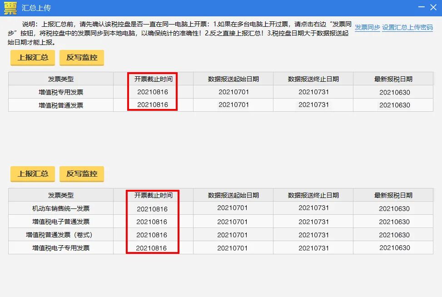This screenshot has height=297, width=442.
Task: Click the 最新报税日期 column header
Action: (394, 79)
